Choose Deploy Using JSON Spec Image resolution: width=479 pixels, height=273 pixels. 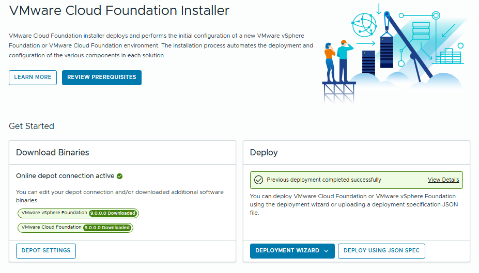[381, 251]
